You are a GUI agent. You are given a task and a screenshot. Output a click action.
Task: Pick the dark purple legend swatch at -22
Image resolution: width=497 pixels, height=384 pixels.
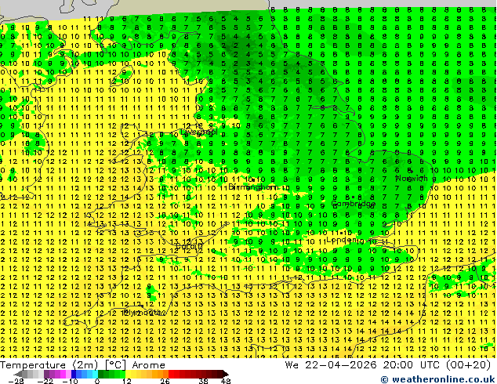46,374
